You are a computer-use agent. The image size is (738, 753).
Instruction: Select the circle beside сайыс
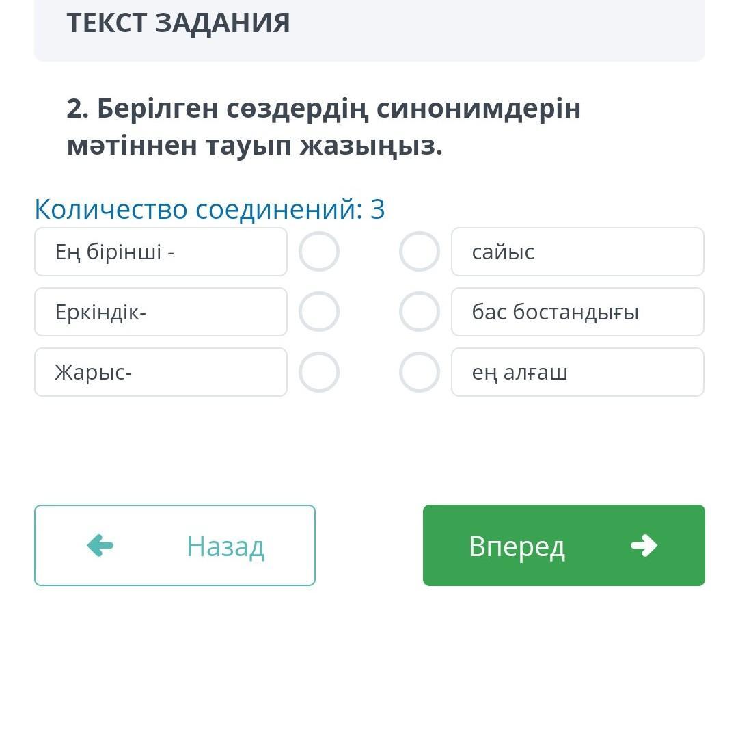(x=419, y=252)
